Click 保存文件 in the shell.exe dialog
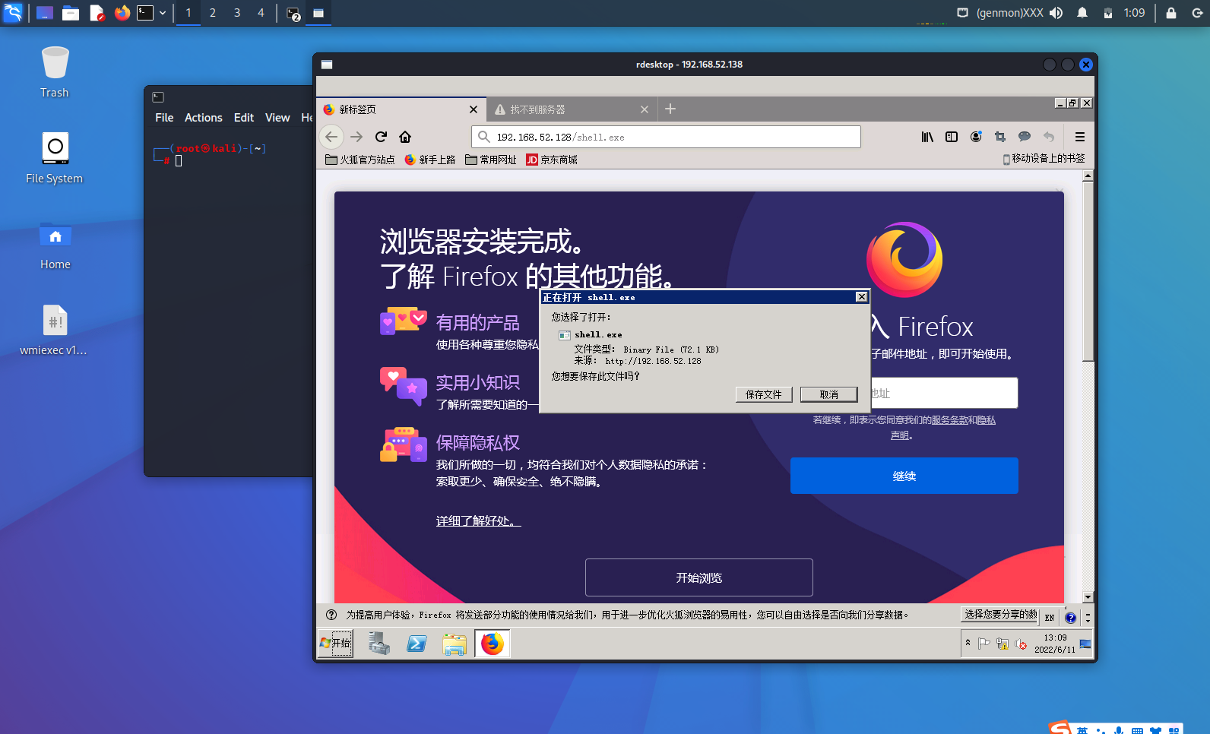 (764, 394)
